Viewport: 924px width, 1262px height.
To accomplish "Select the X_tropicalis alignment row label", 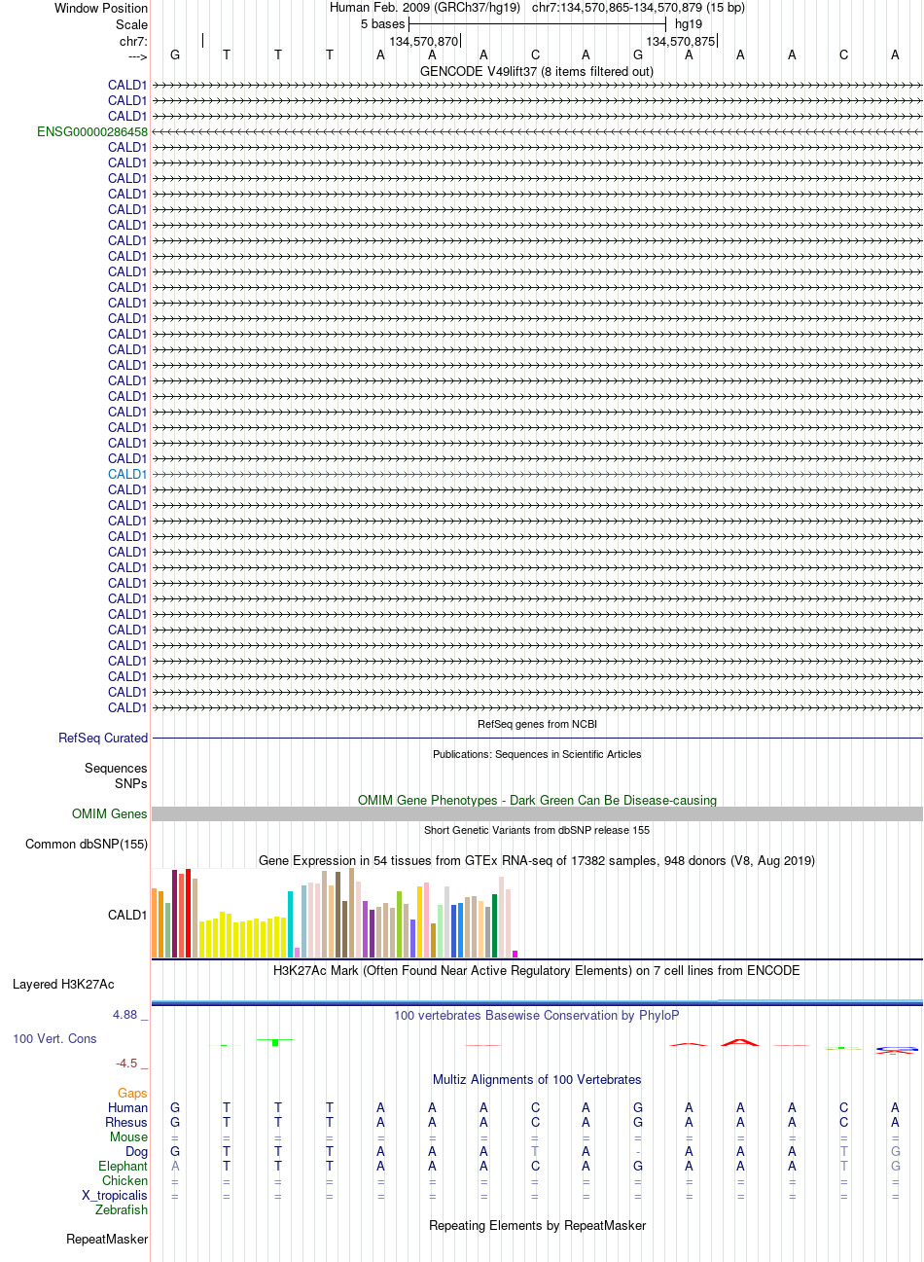I will (115, 1196).
